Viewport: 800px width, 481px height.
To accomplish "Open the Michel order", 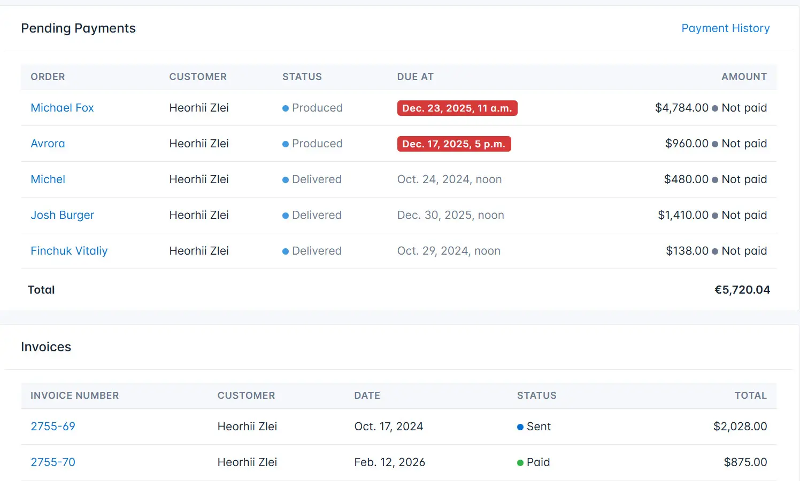I will (x=48, y=179).
